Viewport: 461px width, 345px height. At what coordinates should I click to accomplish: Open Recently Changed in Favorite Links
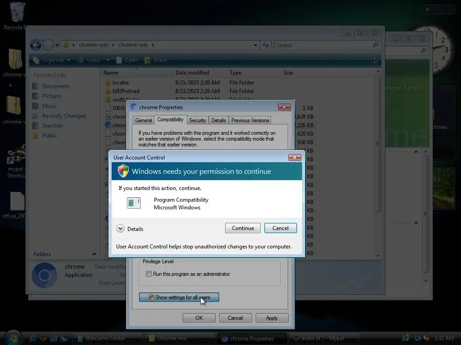point(64,116)
